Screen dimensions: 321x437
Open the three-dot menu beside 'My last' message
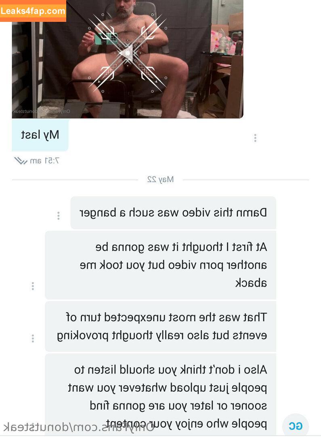(255, 138)
